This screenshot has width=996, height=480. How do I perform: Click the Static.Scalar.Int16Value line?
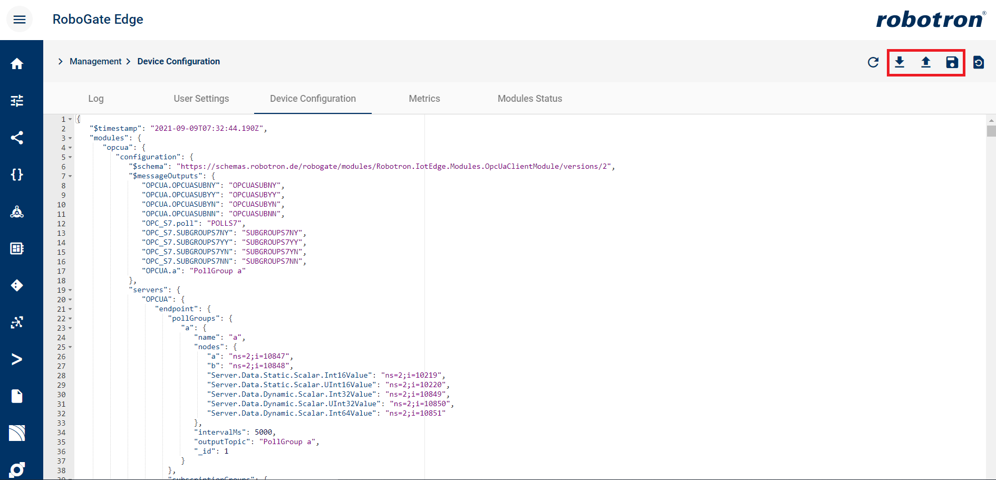[326, 375]
